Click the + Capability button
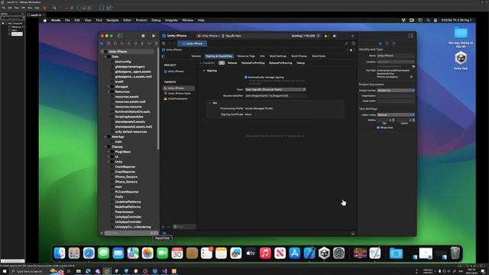Image resolution: width=489 pixels, height=275 pixels. click(x=207, y=63)
